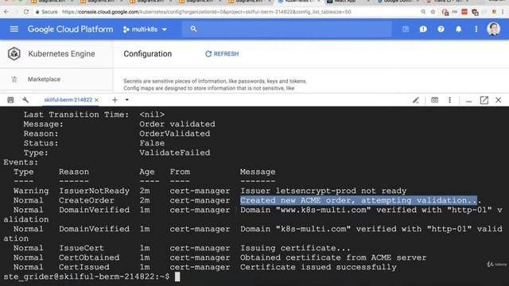Click 'Issuer letsencrypt-prod not ready' message
This screenshot has height=286, width=509.
324,191
